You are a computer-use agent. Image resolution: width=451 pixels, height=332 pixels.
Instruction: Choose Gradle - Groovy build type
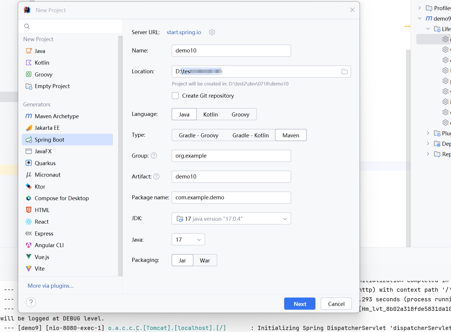[199, 135]
